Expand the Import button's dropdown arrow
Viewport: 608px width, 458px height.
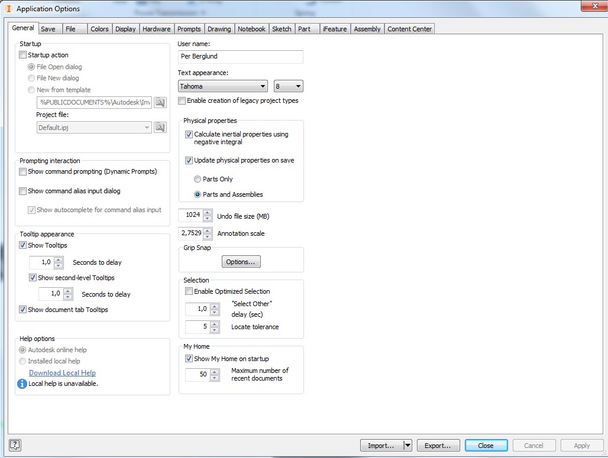click(x=407, y=445)
